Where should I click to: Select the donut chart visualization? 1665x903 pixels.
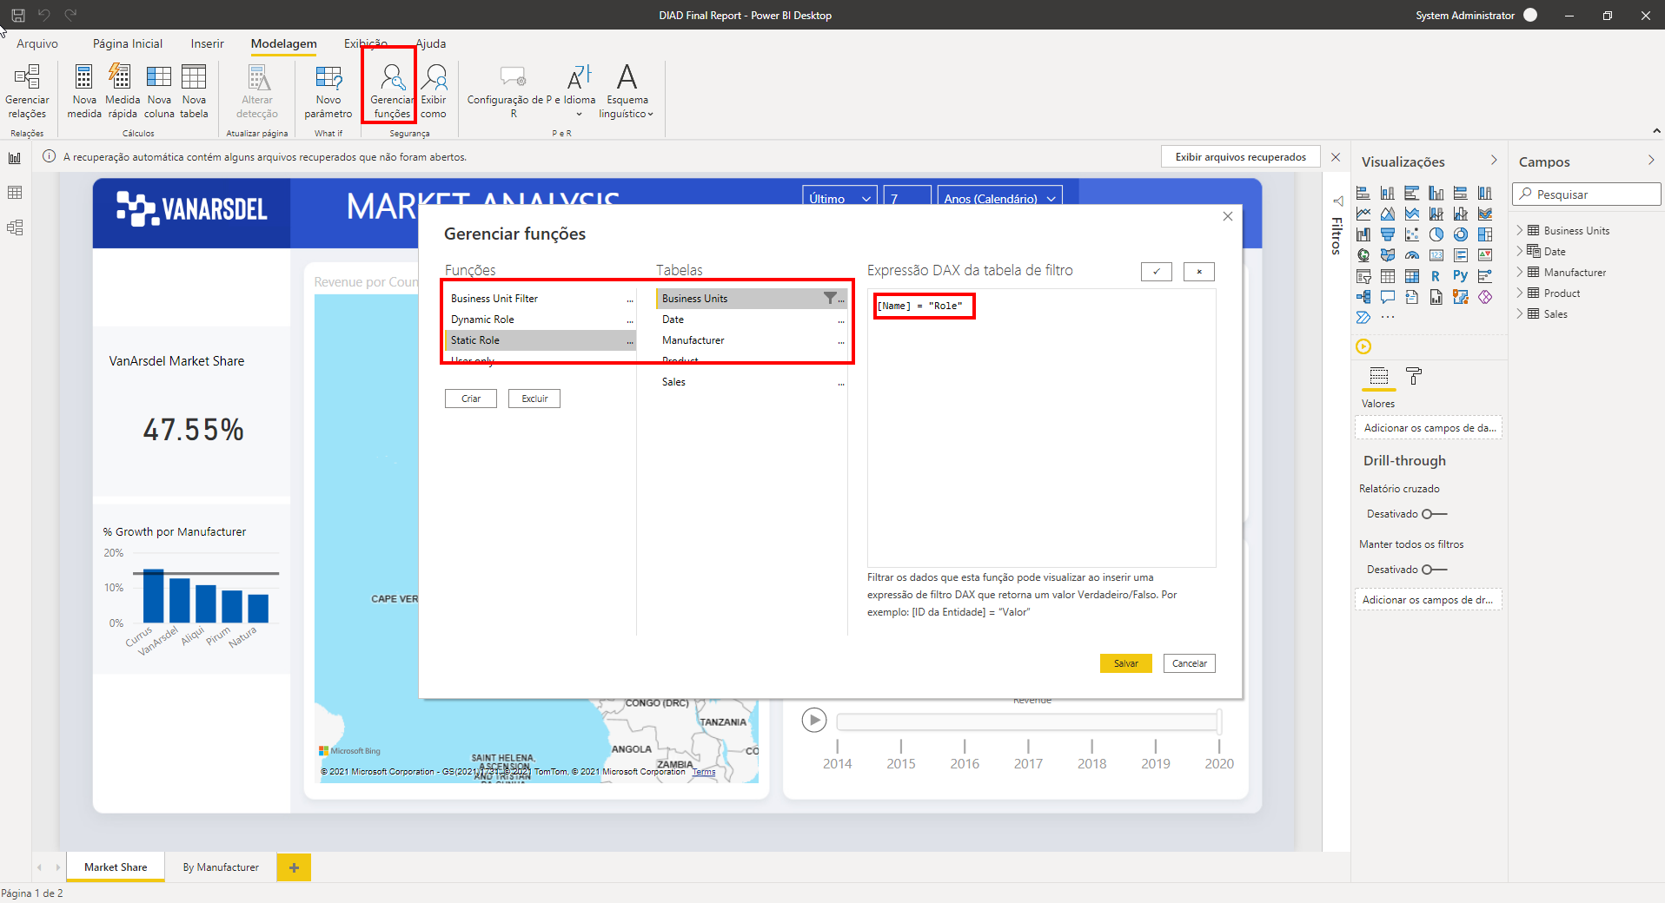(x=1461, y=234)
